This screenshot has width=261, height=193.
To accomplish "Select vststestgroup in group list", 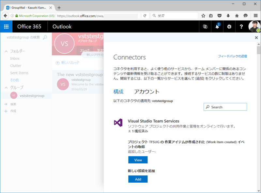I will point(26,96).
